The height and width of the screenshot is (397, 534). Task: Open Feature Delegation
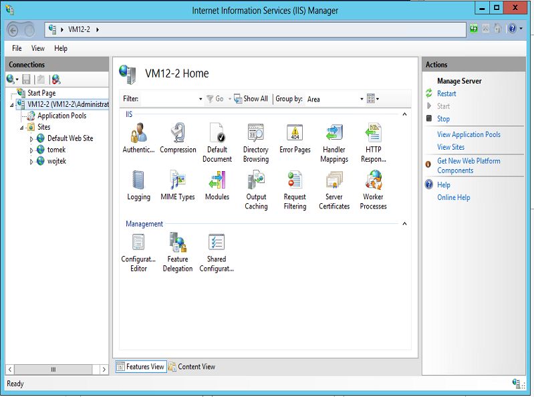pos(178,253)
